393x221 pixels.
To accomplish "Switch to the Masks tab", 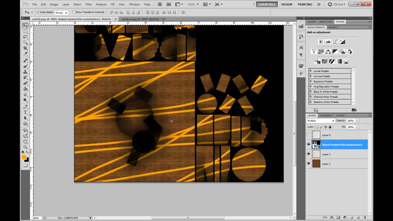I will (x=333, y=27).
